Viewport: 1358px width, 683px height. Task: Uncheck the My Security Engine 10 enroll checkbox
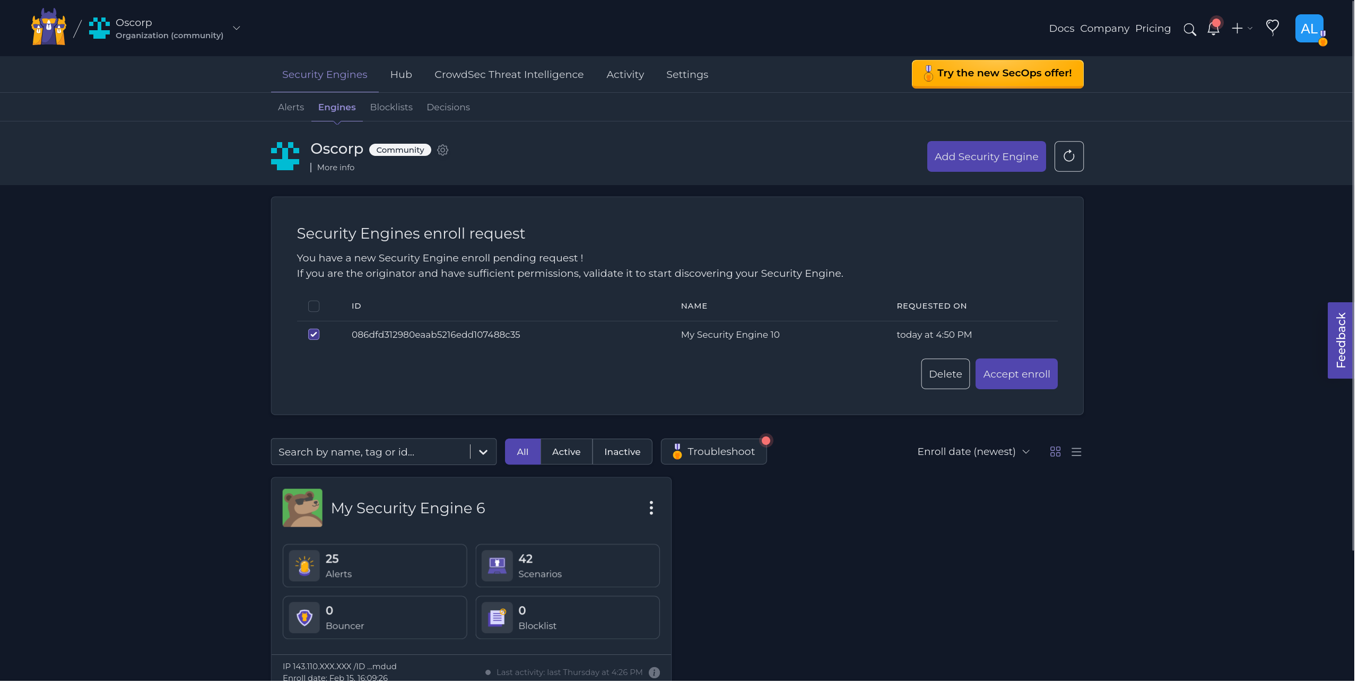314,334
